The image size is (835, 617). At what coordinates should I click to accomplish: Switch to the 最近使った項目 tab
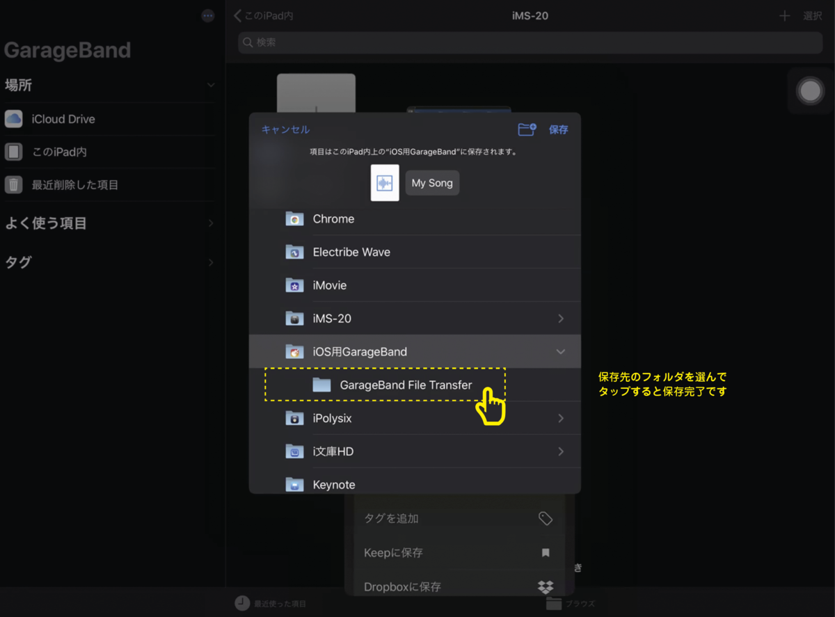[270, 603]
